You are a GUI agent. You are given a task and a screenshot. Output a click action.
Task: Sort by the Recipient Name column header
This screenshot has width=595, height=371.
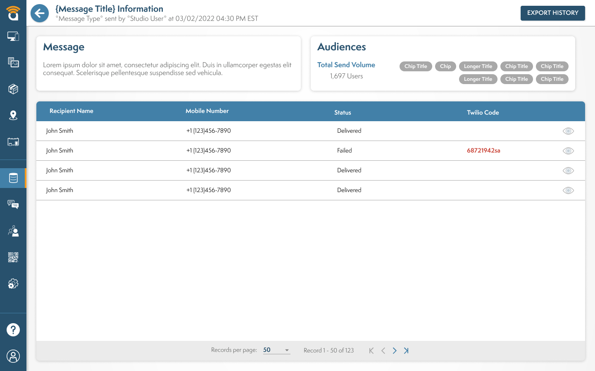coord(71,111)
